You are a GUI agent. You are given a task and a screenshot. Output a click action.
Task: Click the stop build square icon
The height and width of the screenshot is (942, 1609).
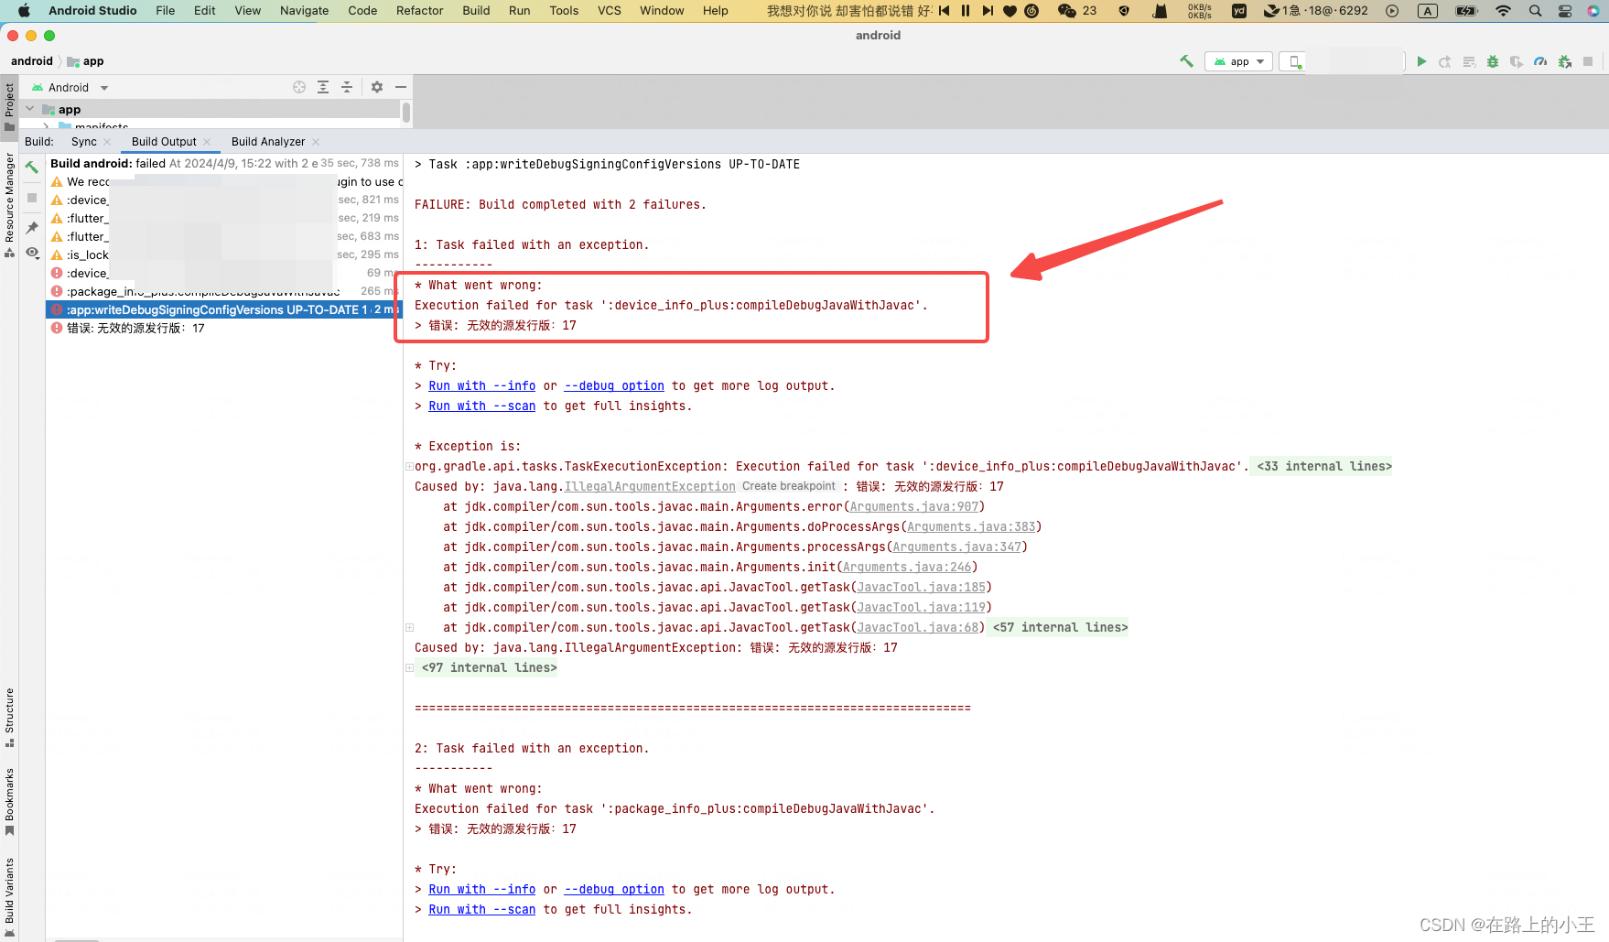click(32, 198)
